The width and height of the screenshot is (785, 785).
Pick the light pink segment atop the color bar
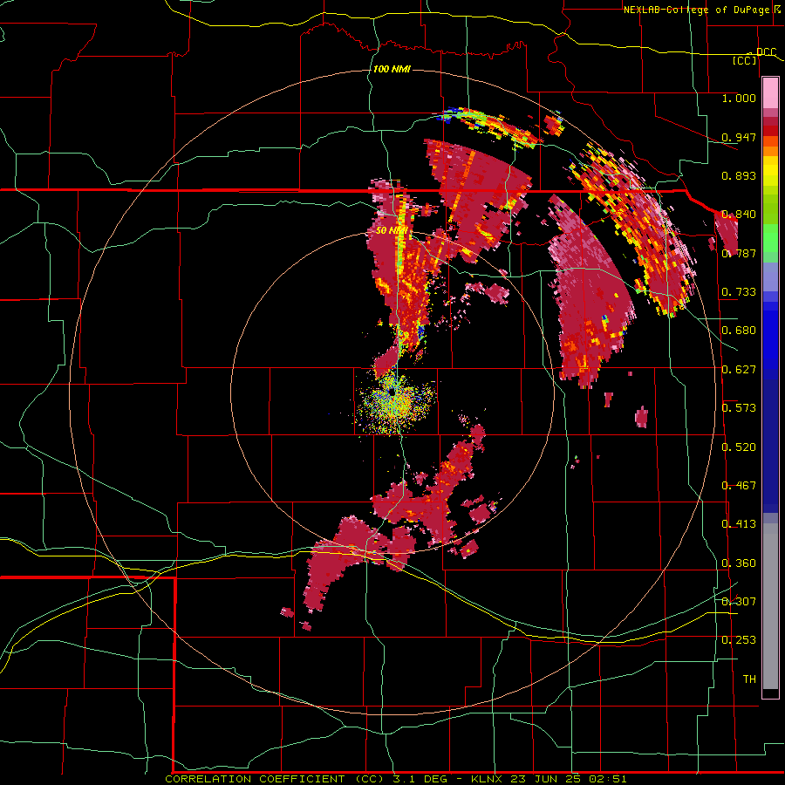[770, 92]
